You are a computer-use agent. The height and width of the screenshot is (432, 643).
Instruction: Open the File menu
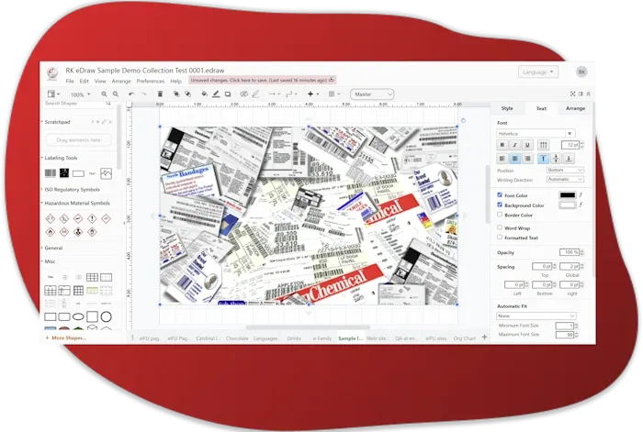[x=70, y=81]
